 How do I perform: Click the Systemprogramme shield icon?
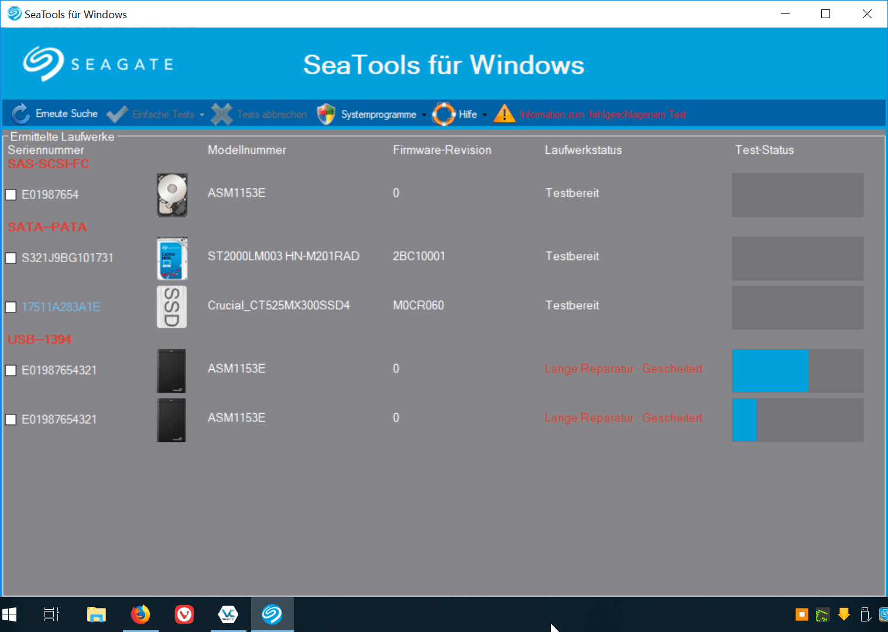pos(326,114)
